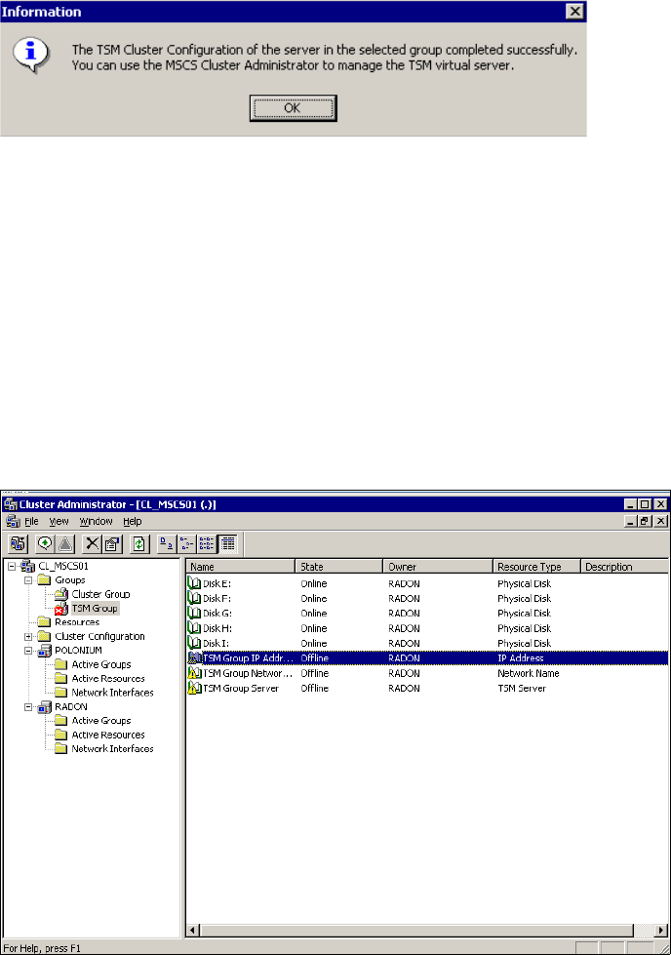
Task: Click 'TSM Server' resource type cell
Action: tap(522, 689)
